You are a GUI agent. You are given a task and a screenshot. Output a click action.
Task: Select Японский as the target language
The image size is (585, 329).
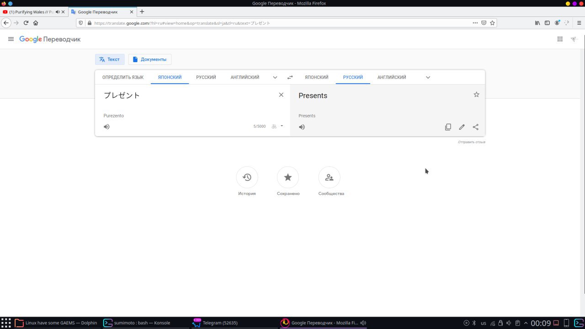click(317, 77)
